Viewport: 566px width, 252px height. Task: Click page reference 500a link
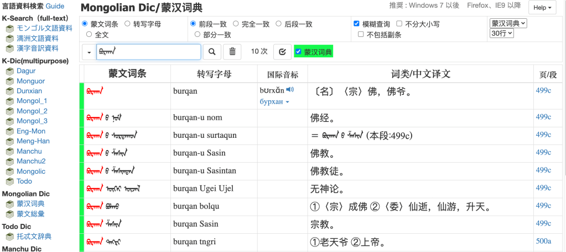(543, 241)
